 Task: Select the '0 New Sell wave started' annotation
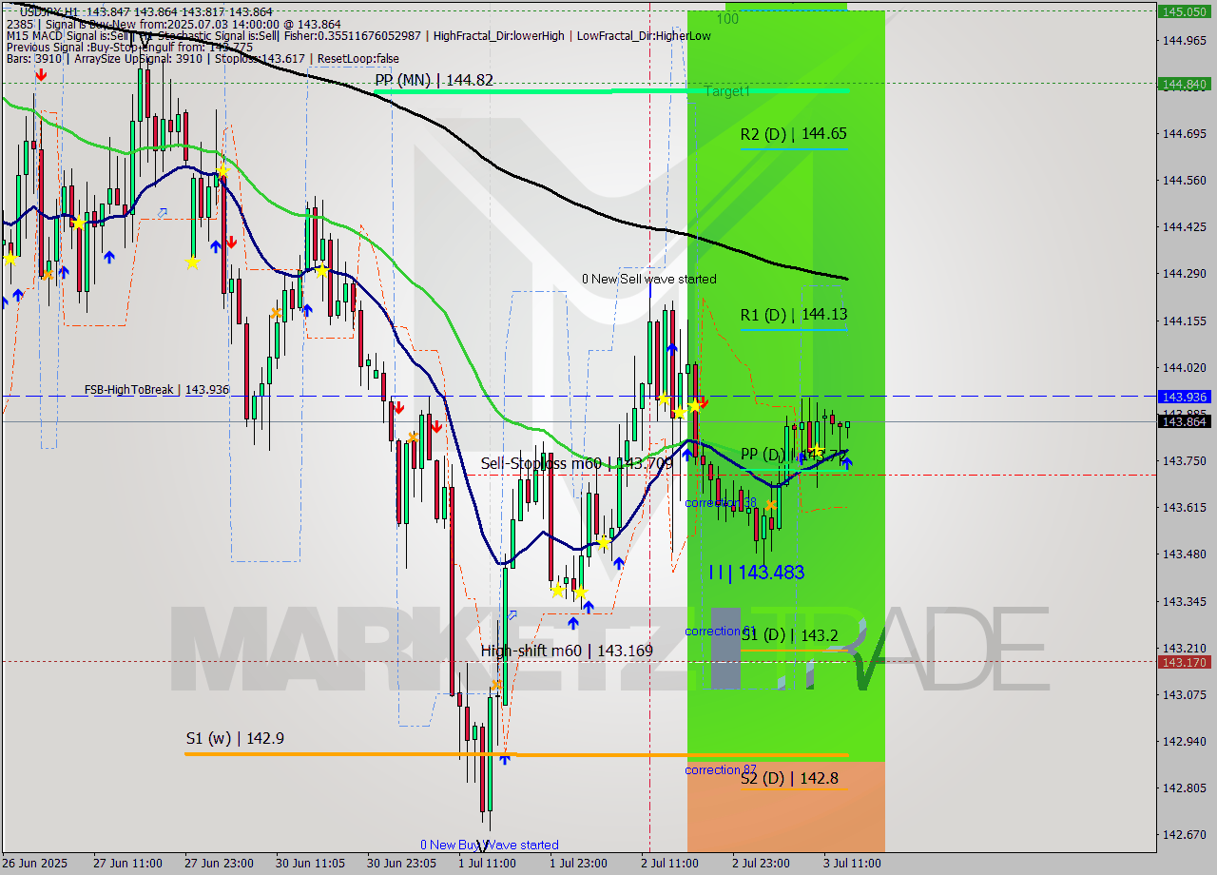coord(650,280)
